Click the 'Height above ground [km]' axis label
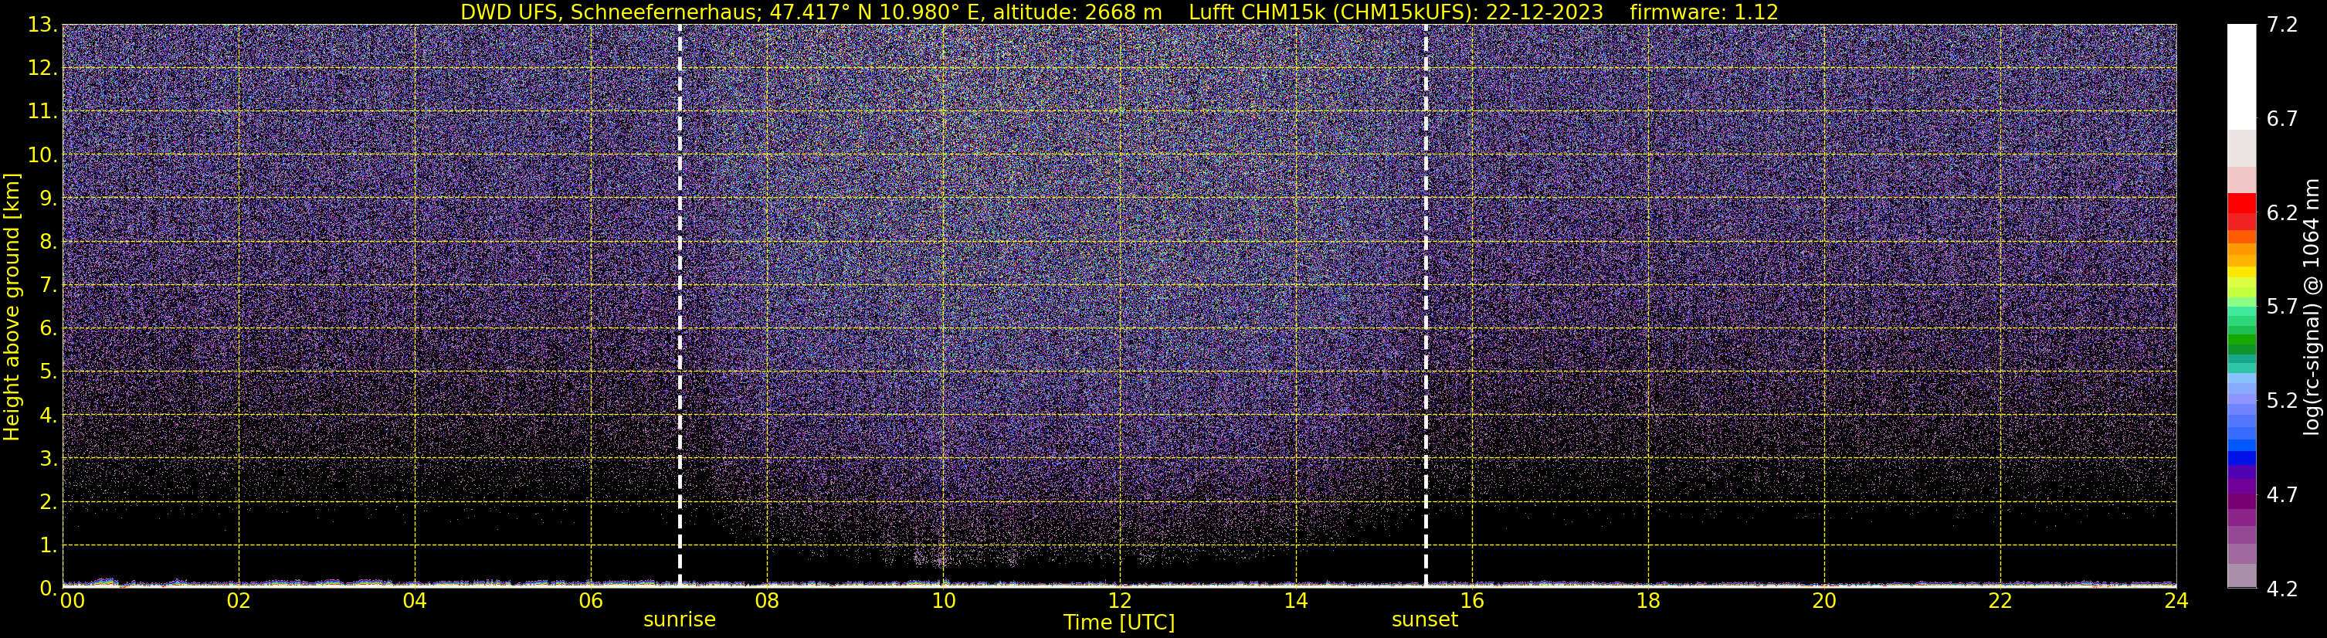Viewport: 2327px width, 638px height. [x=12, y=307]
